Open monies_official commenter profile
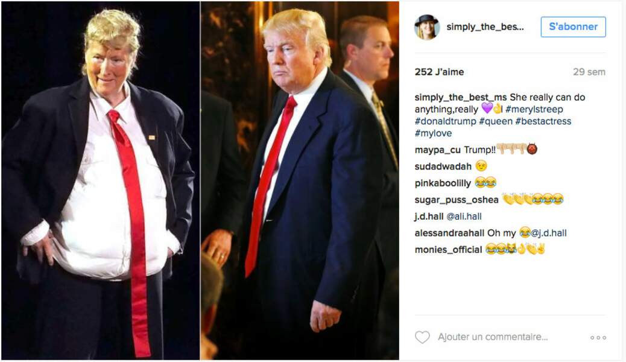626x362 pixels. pyautogui.click(x=448, y=249)
